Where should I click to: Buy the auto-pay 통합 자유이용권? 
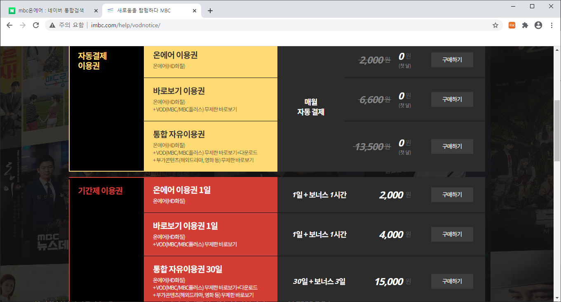coord(452,146)
